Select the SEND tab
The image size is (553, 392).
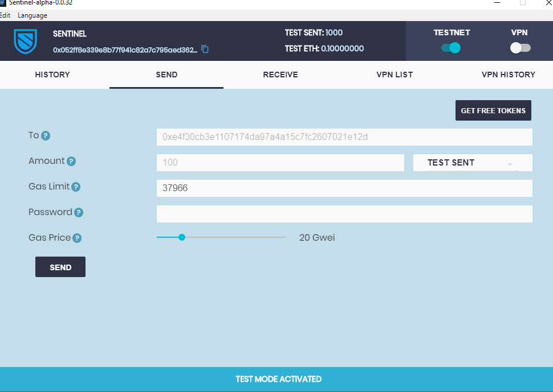click(x=166, y=75)
